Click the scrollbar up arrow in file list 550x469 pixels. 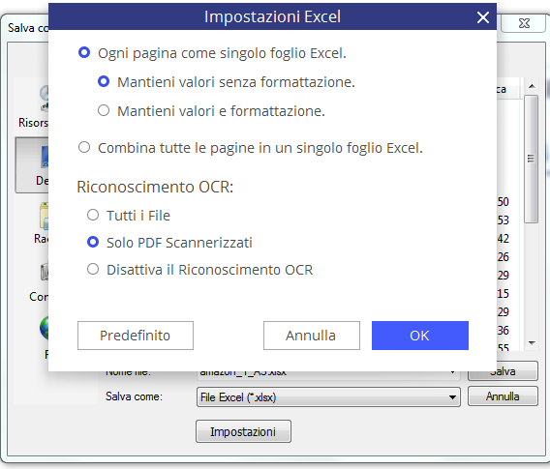click(532, 86)
